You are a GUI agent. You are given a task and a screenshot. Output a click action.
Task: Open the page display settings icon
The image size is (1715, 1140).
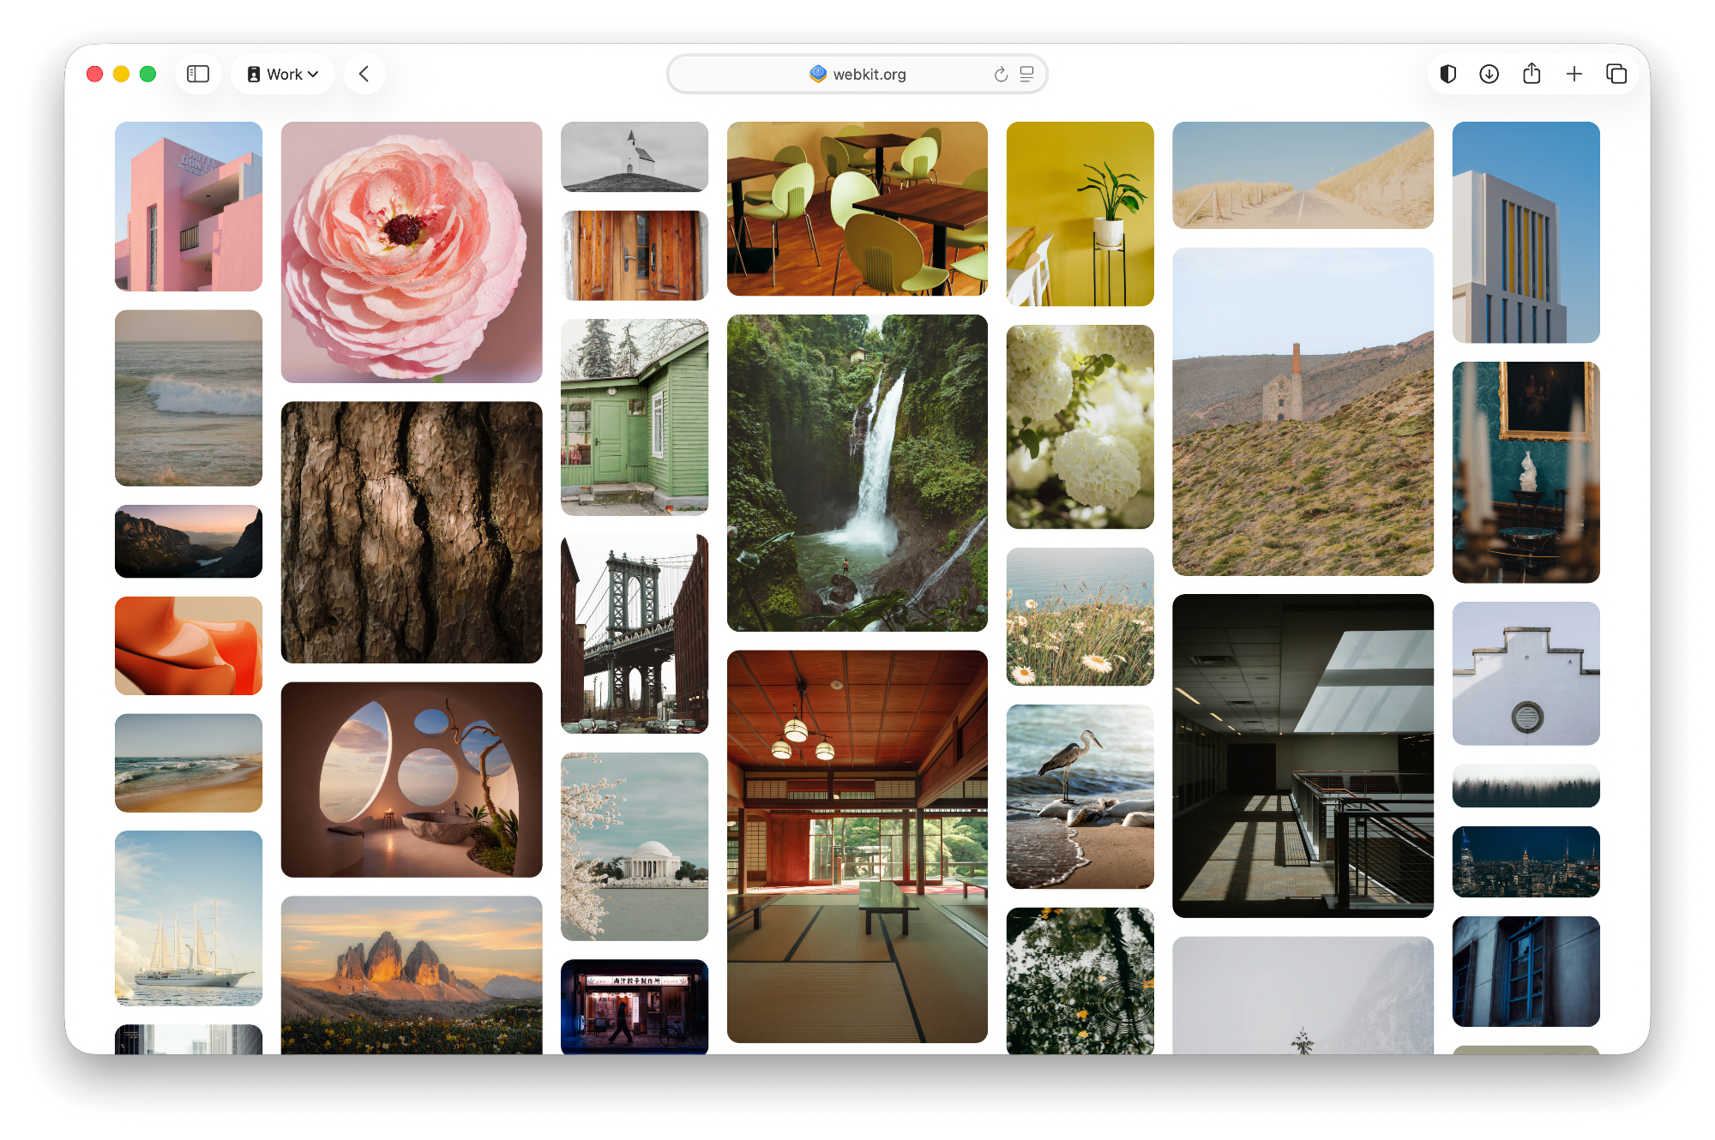point(1026,74)
